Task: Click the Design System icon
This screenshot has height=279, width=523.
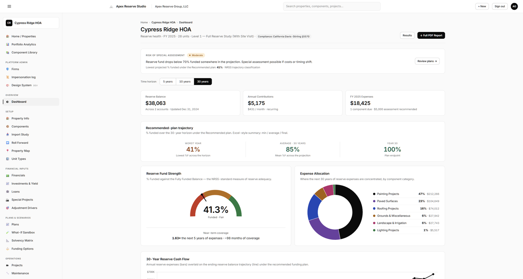Action: coord(8,85)
